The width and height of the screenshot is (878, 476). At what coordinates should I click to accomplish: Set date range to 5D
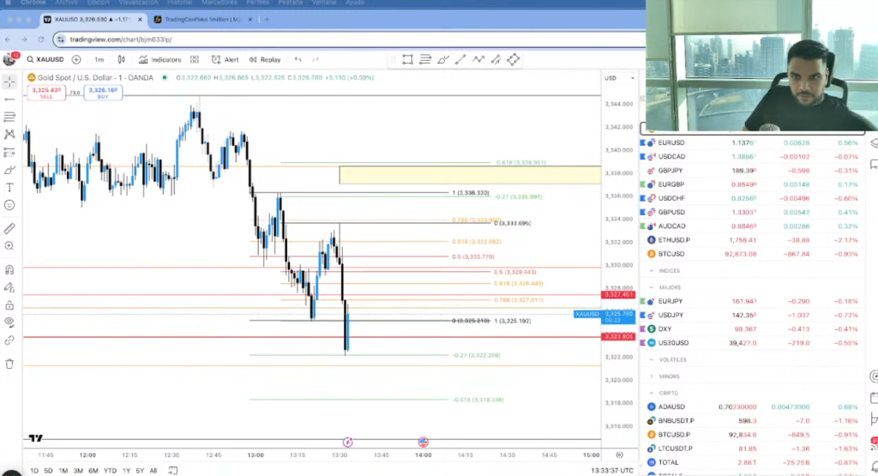click(48, 471)
